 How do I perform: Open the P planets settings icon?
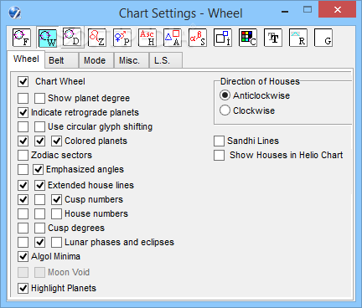[122, 38]
